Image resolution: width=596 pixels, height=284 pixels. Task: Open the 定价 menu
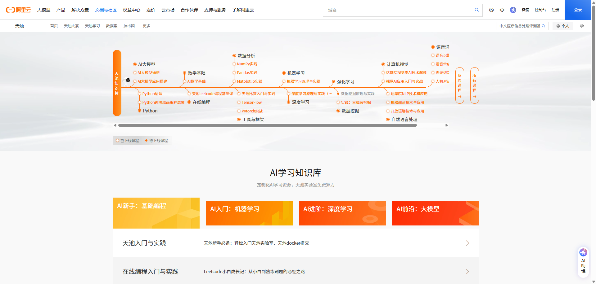click(x=151, y=10)
